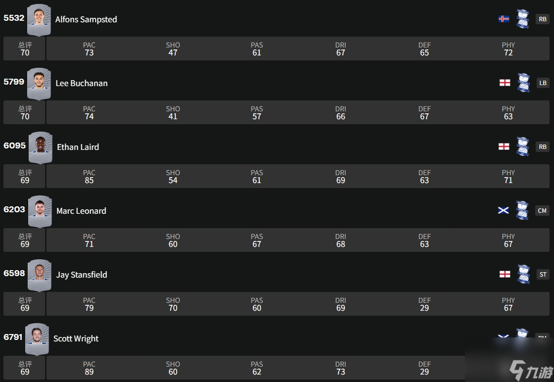Open Jay Stansfield's player card image
Screen dimensions: 554x382
(40, 275)
